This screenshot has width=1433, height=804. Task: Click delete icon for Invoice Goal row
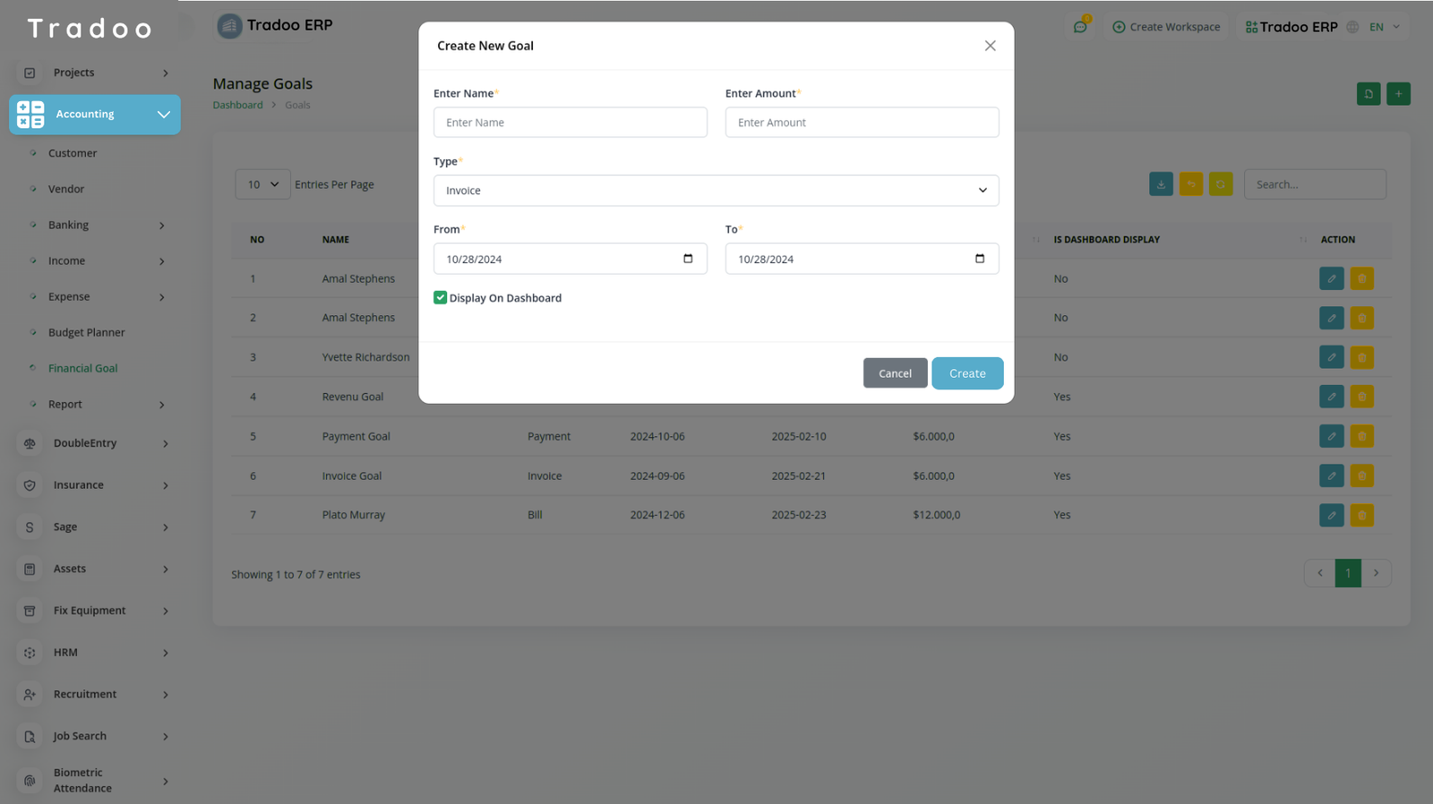pos(1361,475)
